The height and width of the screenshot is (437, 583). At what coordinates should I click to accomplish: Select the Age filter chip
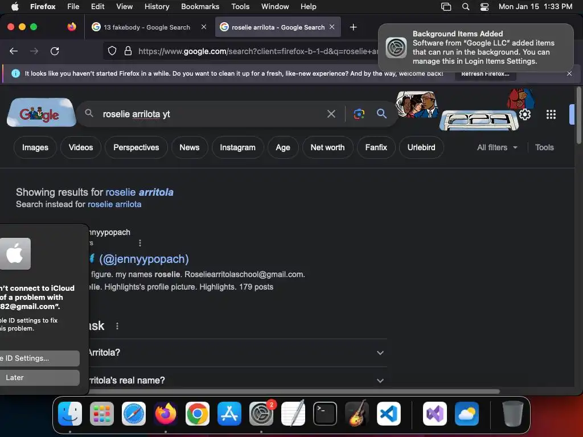click(x=283, y=147)
